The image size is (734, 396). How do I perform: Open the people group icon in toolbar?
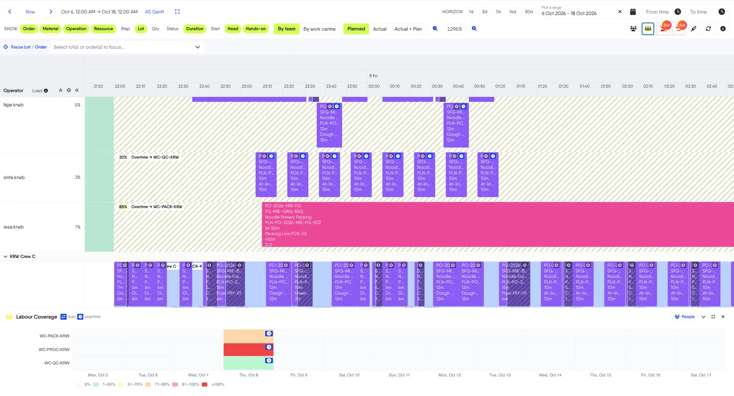(x=633, y=29)
